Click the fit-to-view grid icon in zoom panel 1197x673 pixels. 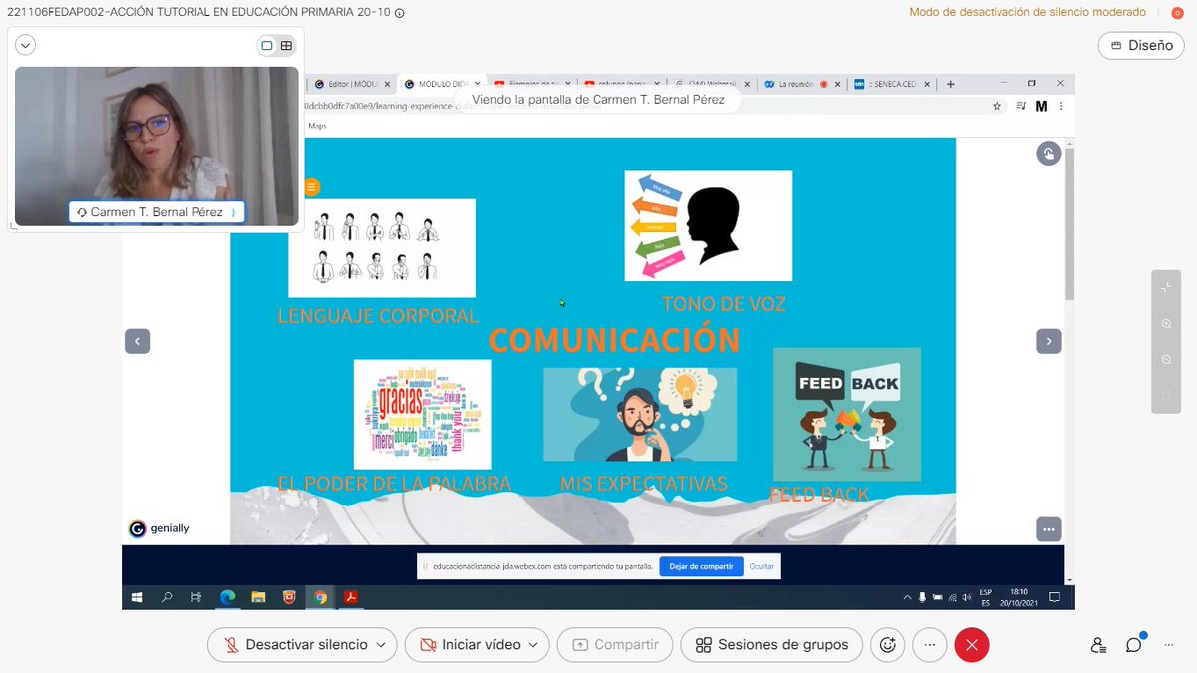coord(1166,396)
